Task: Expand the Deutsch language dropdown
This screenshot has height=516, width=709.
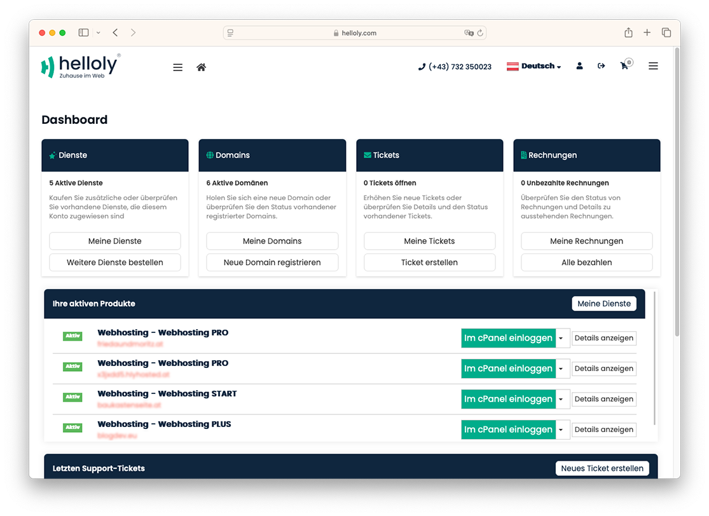Action: [534, 66]
